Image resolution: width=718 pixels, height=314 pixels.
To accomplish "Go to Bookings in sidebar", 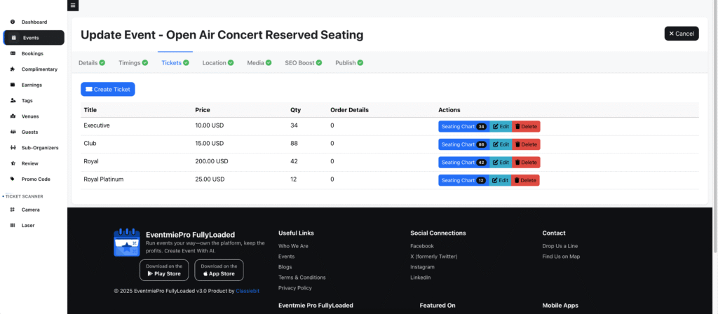I will pos(32,53).
